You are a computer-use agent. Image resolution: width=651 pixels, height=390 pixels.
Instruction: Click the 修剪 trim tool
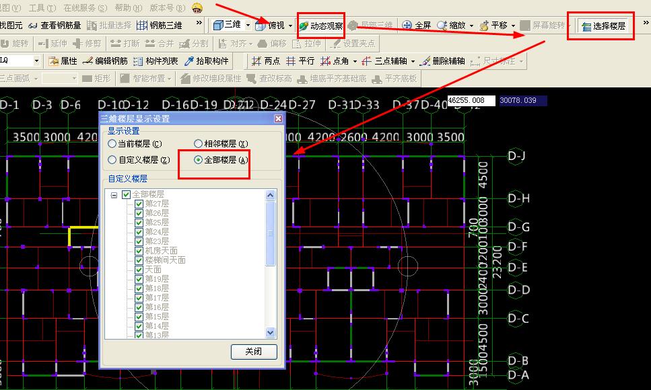click(87, 43)
